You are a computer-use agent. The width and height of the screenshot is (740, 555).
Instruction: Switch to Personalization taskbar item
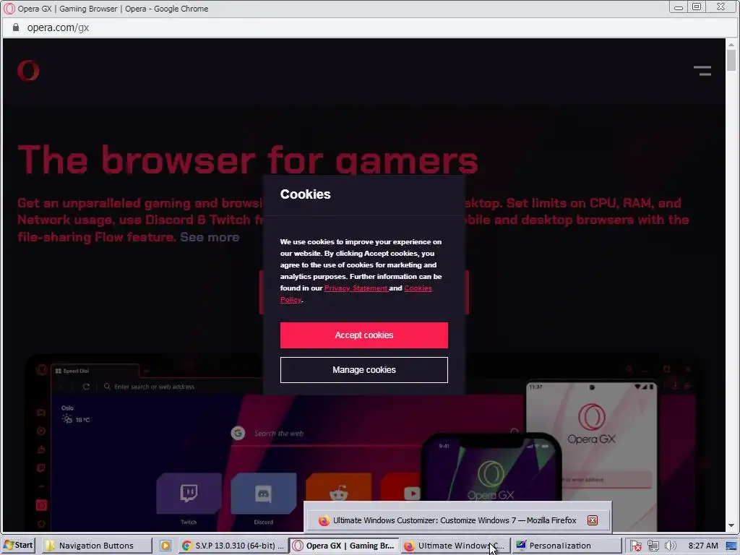click(x=566, y=546)
